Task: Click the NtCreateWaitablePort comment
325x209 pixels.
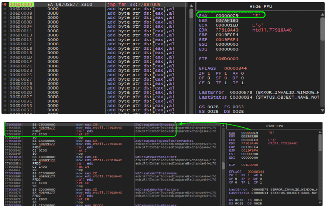Action: tap(155, 157)
